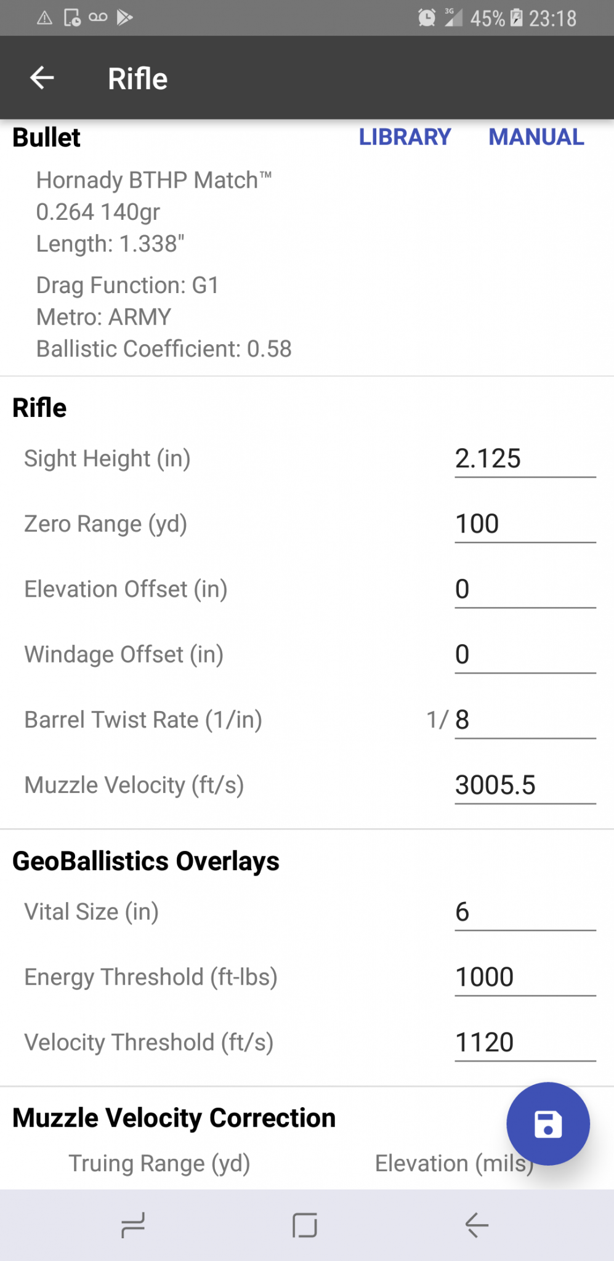Image resolution: width=614 pixels, height=1261 pixels.
Task: Tap the back arrow in Rifle header
Action: coord(42,78)
